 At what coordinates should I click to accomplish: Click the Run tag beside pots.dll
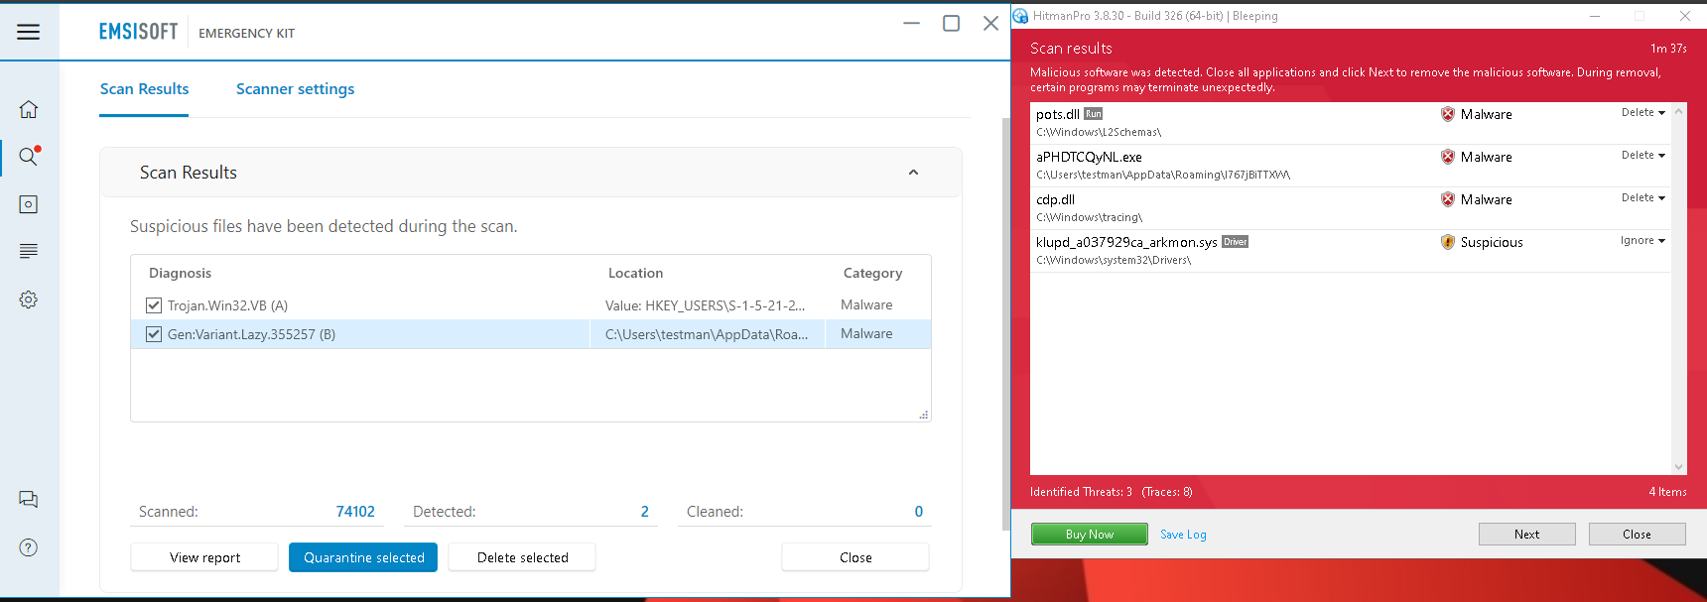pos(1093,114)
